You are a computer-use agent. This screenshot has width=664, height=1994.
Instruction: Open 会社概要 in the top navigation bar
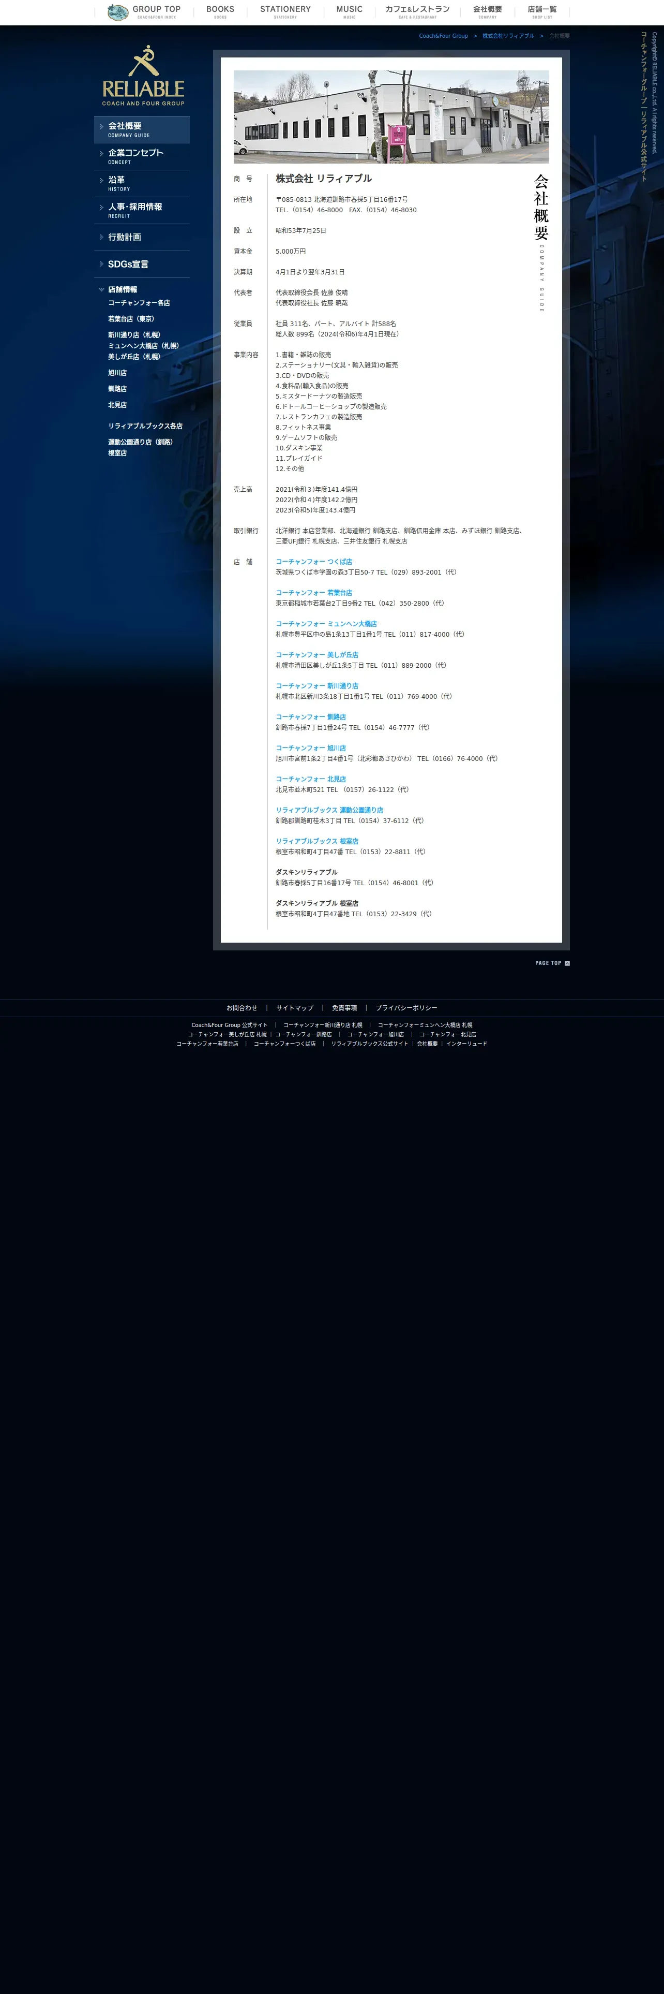488,12
